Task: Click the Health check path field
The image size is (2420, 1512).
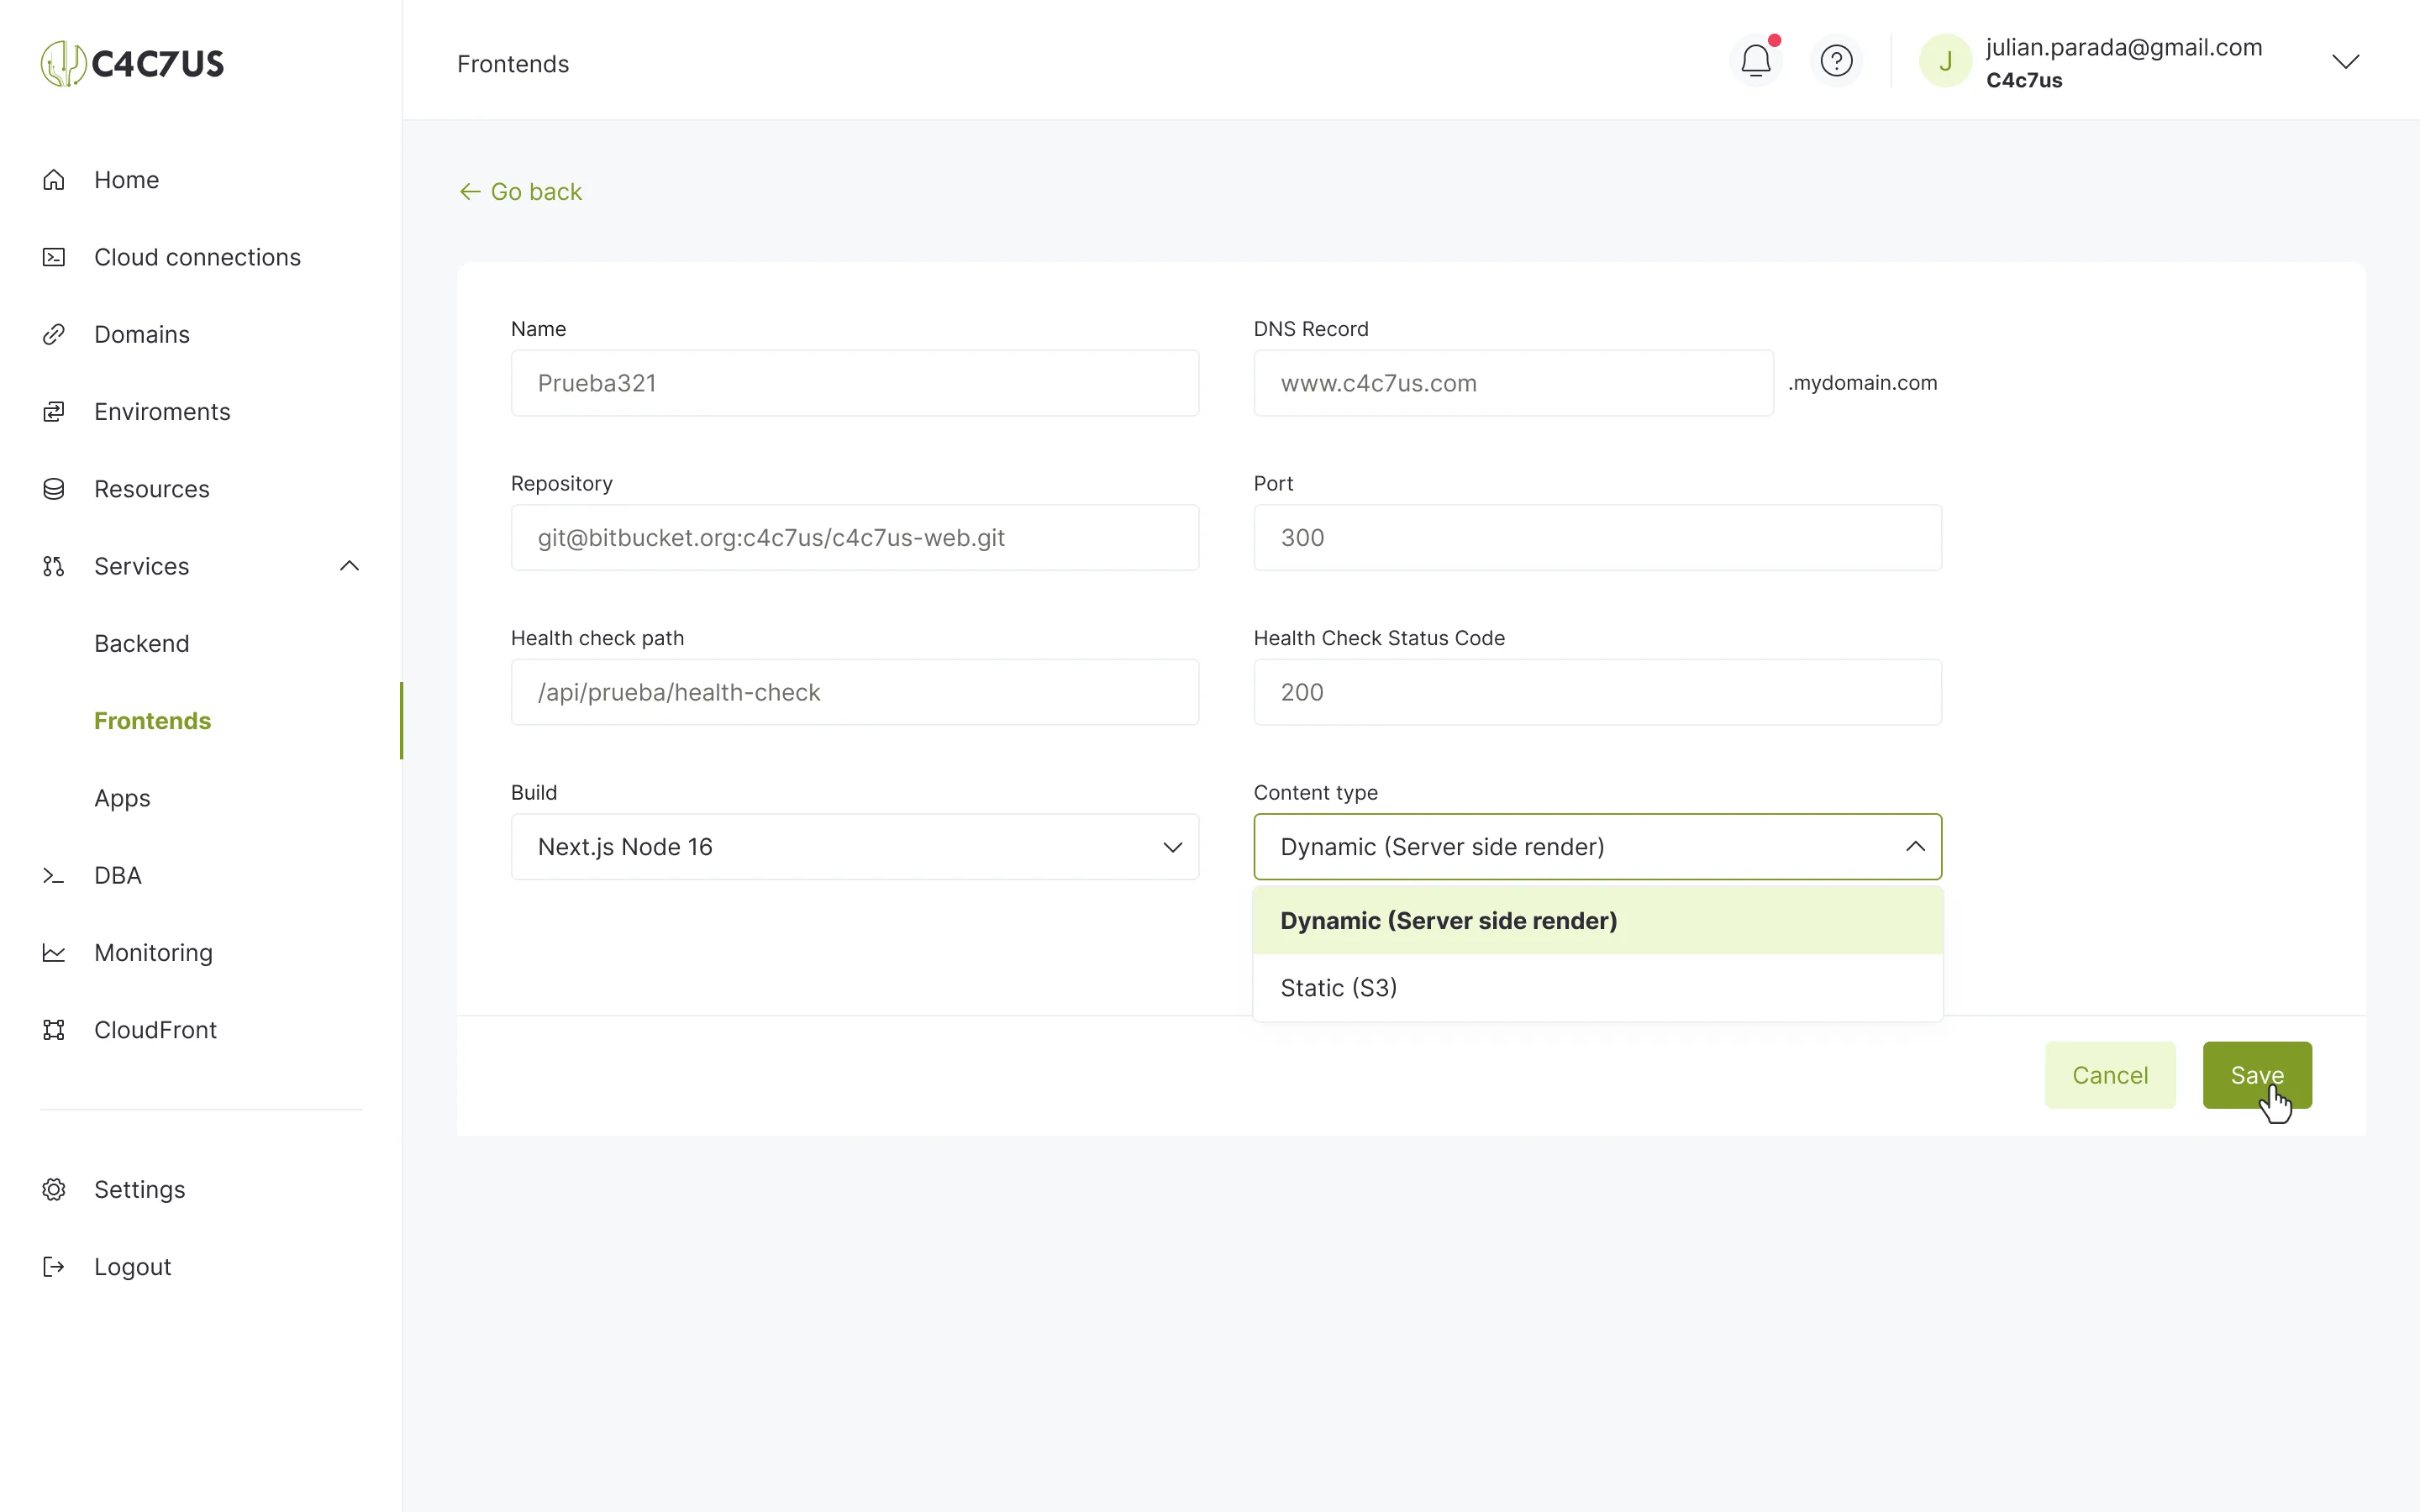Action: pos(855,692)
